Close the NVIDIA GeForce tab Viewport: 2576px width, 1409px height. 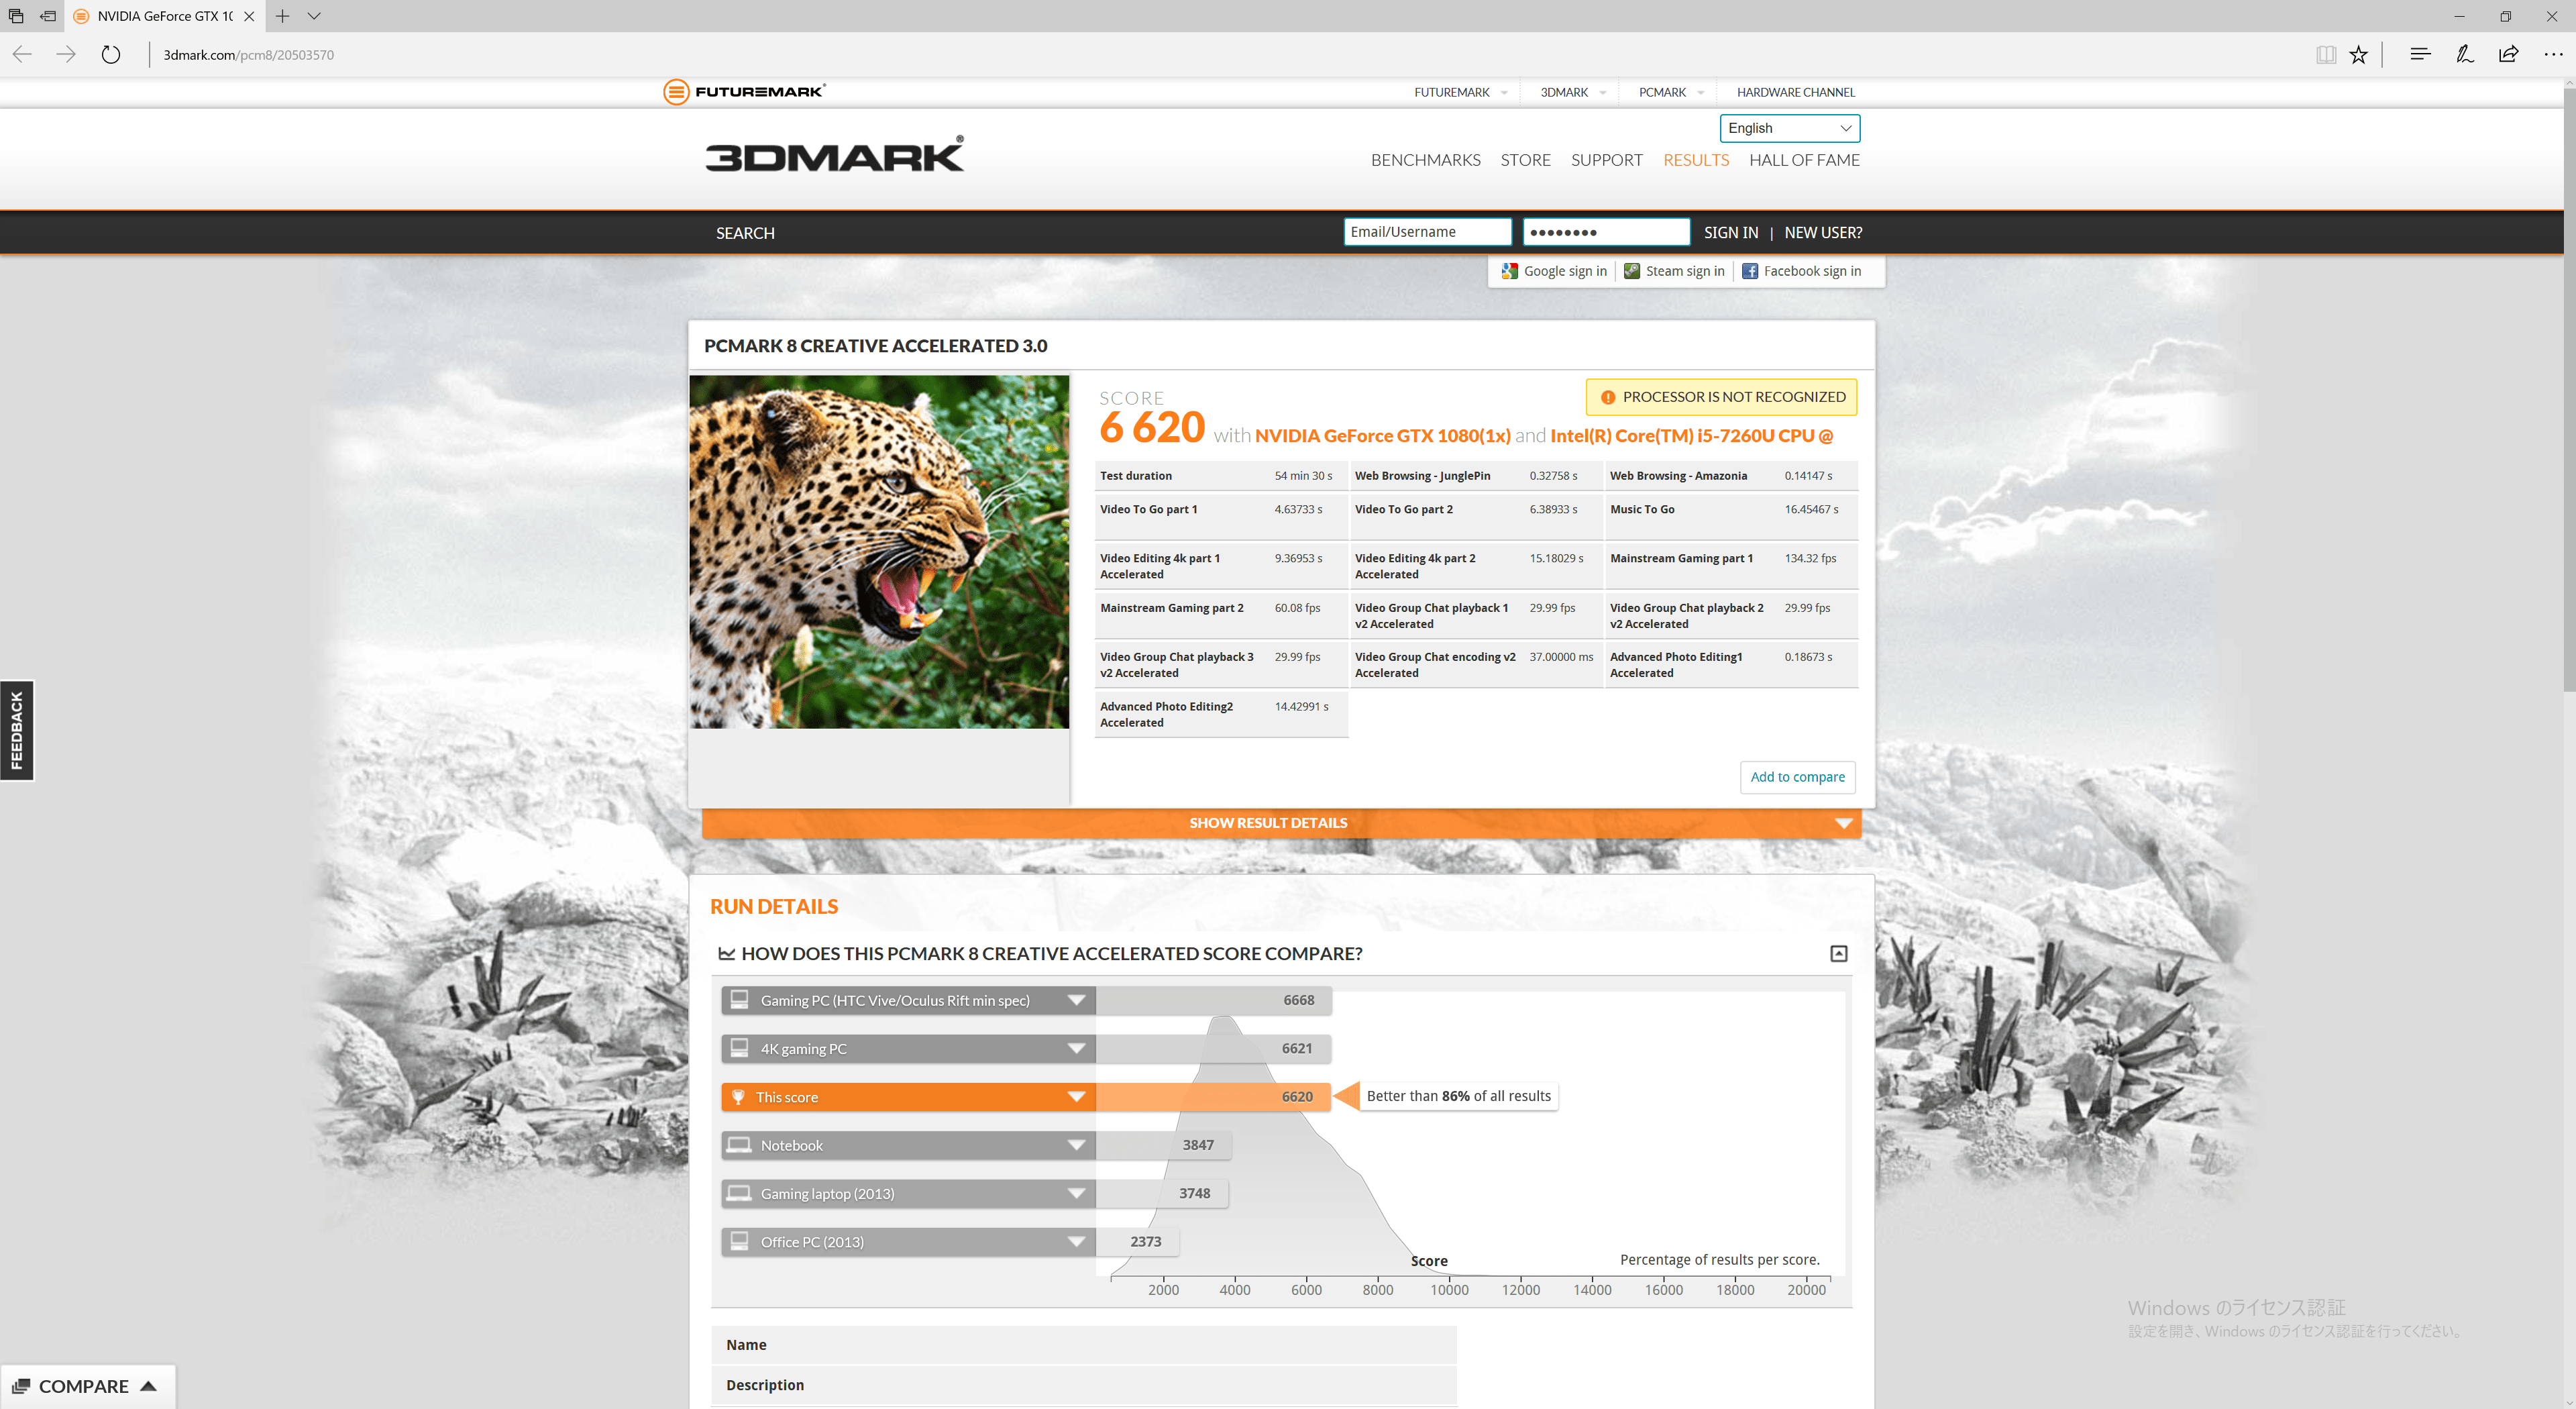tap(249, 16)
